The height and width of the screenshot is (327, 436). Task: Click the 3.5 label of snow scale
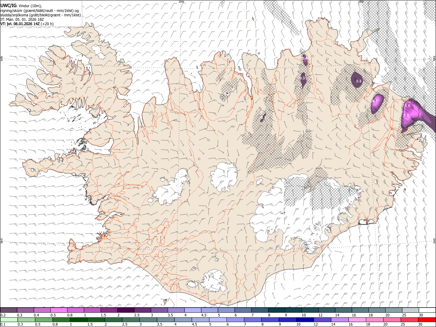point(170,315)
